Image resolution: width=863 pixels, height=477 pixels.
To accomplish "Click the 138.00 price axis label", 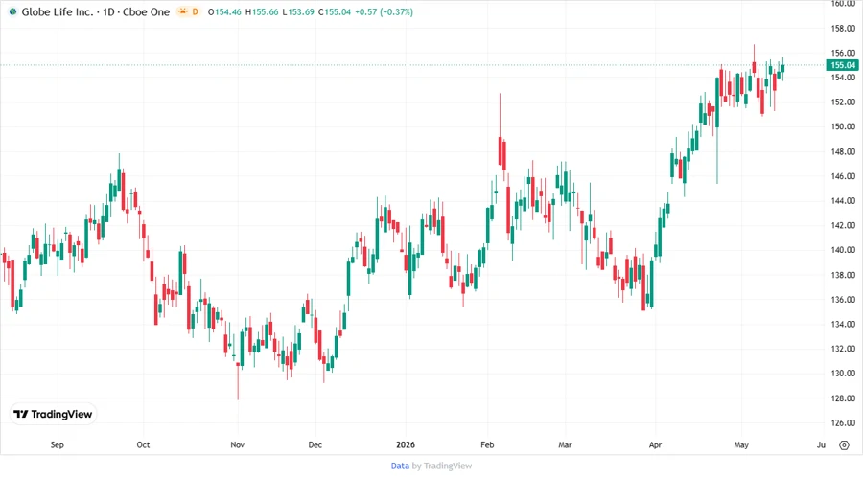I will pyautogui.click(x=843, y=275).
